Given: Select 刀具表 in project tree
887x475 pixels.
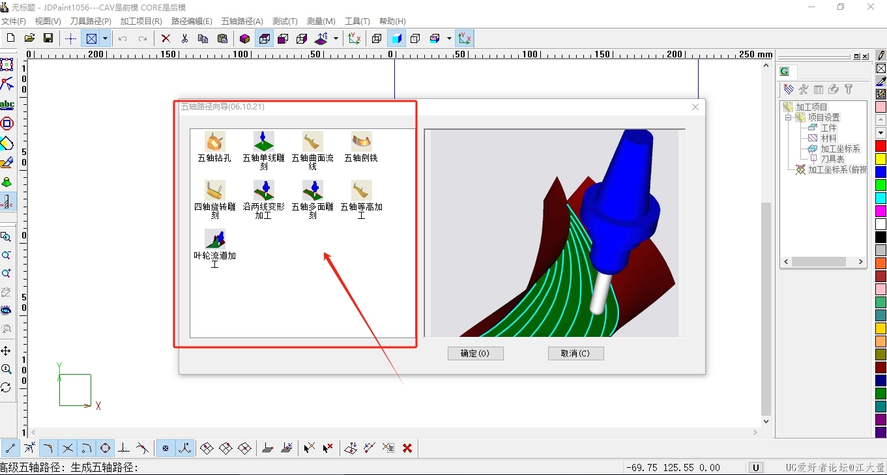Looking at the screenshot, I should tap(832, 159).
